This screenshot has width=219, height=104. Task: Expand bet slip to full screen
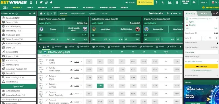point(217,14)
